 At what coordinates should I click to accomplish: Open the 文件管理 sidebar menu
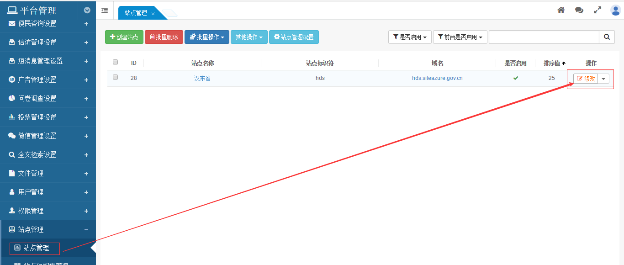click(48, 173)
